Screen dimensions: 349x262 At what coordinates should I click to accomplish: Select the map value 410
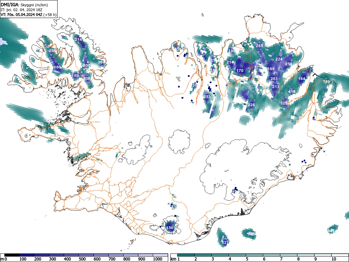[292, 92]
